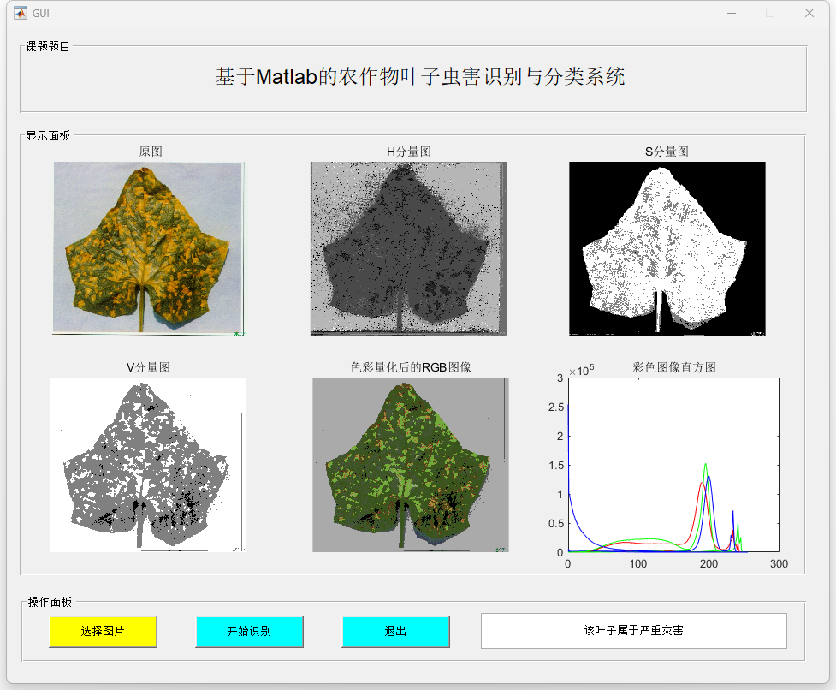This screenshot has height=690, width=836.
Task: Click the 基于Matlab的农作物叶子虫害识别与分类系统 heading
Action: click(x=419, y=77)
